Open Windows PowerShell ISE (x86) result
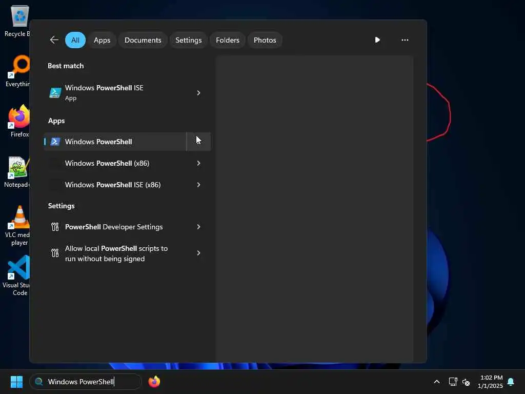525x394 pixels. [115, 185]
